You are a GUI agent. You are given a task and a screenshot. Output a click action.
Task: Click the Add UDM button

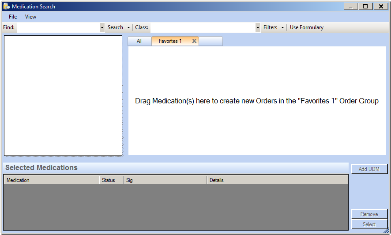[369, 169]
